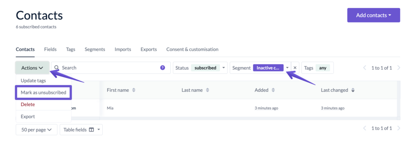Open the Table fields column chooser
The image size is (416, 153).
[81, 130]
